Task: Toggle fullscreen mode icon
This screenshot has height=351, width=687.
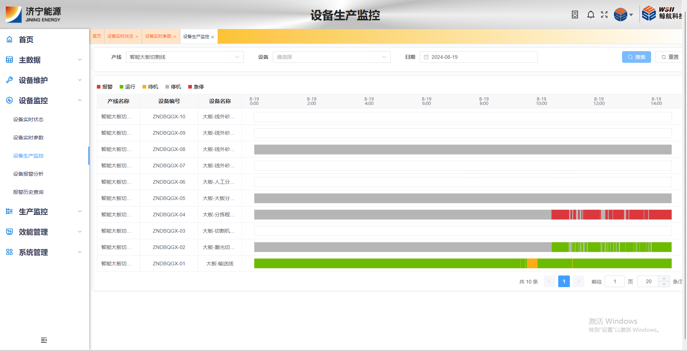Action: [x=604, y=15]
